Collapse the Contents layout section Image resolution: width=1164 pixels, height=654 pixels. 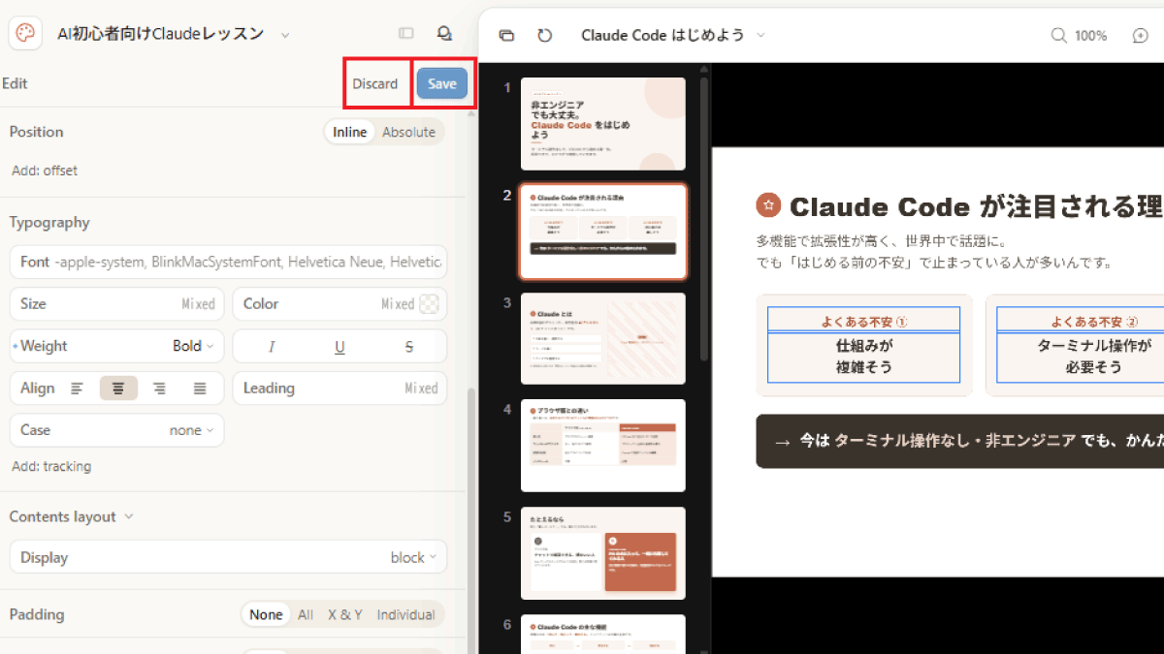129,516
